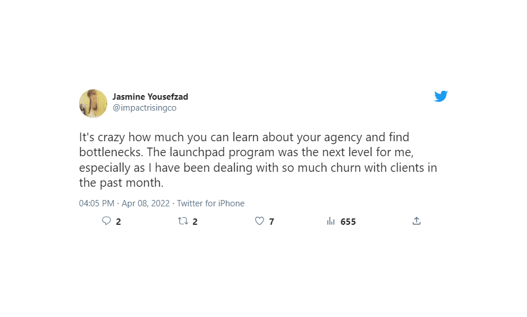Click the word launchpad in the tweet

tap(198, 153)
